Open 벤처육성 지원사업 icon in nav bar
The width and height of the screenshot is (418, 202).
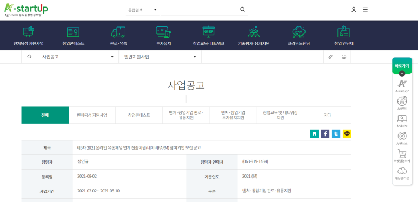coord(28,32)
